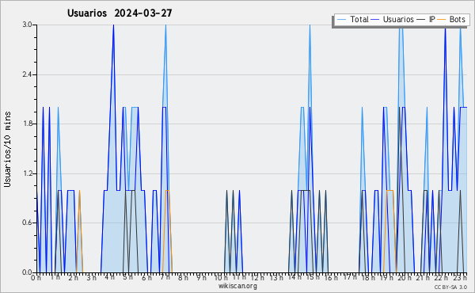Click the light-blue Total legend line swatch
The height and width of the screenshot is (293, 475).
341,19
